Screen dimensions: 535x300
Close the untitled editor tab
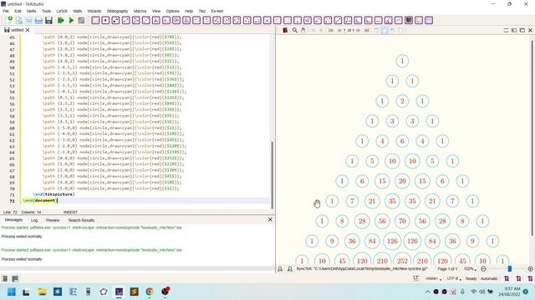28,30
